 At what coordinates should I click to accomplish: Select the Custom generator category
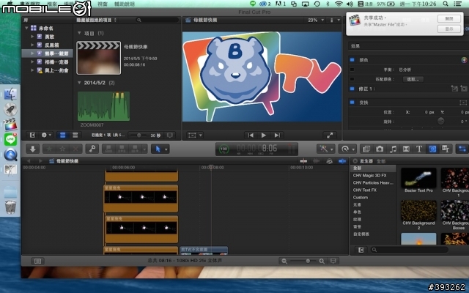point(361,197)
